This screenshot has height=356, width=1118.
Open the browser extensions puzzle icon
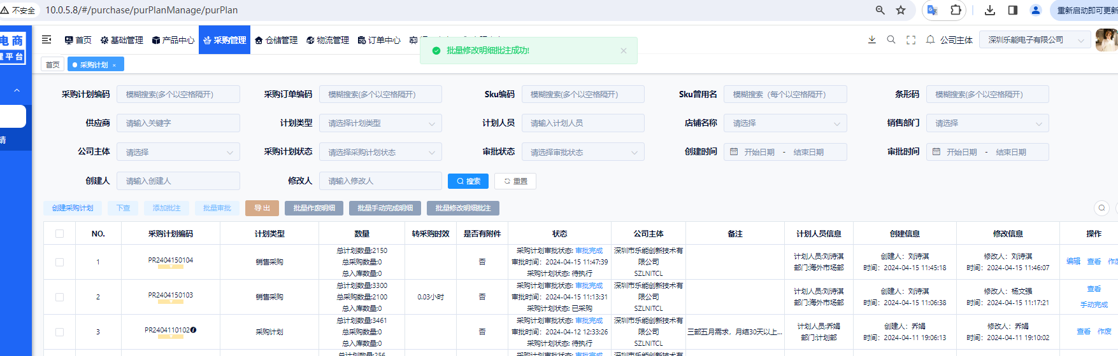pos(956,10)
